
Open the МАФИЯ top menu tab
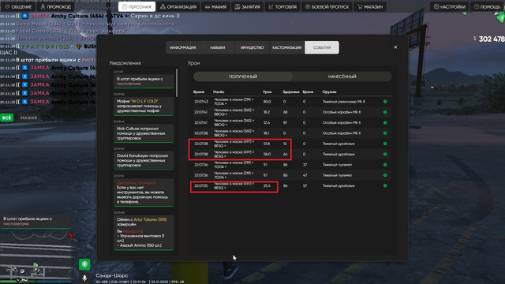click(215, 6)
